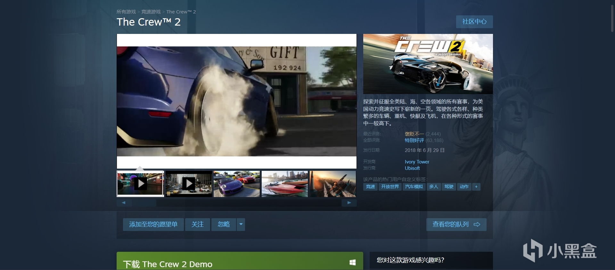Click 添加至您的愿望单 wishlist button

[153, 225]
